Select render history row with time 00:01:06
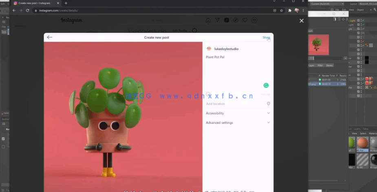Screen dimensions: 377x192 pos(327,79)
